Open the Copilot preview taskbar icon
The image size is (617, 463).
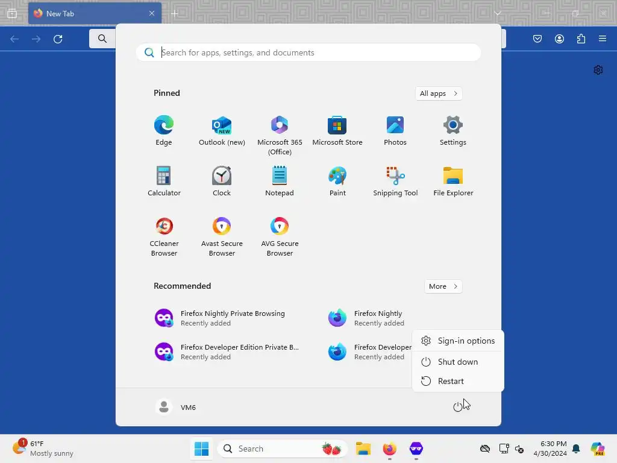pyautogui.click(x=598, y=449)
